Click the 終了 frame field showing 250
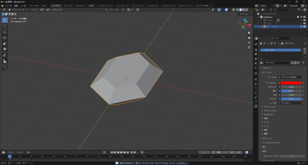The width and height of the screenshot is (308, 165). [236, 152]
